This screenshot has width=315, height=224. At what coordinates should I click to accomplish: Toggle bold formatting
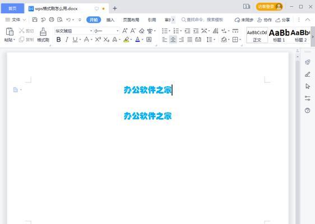[58, 40]
